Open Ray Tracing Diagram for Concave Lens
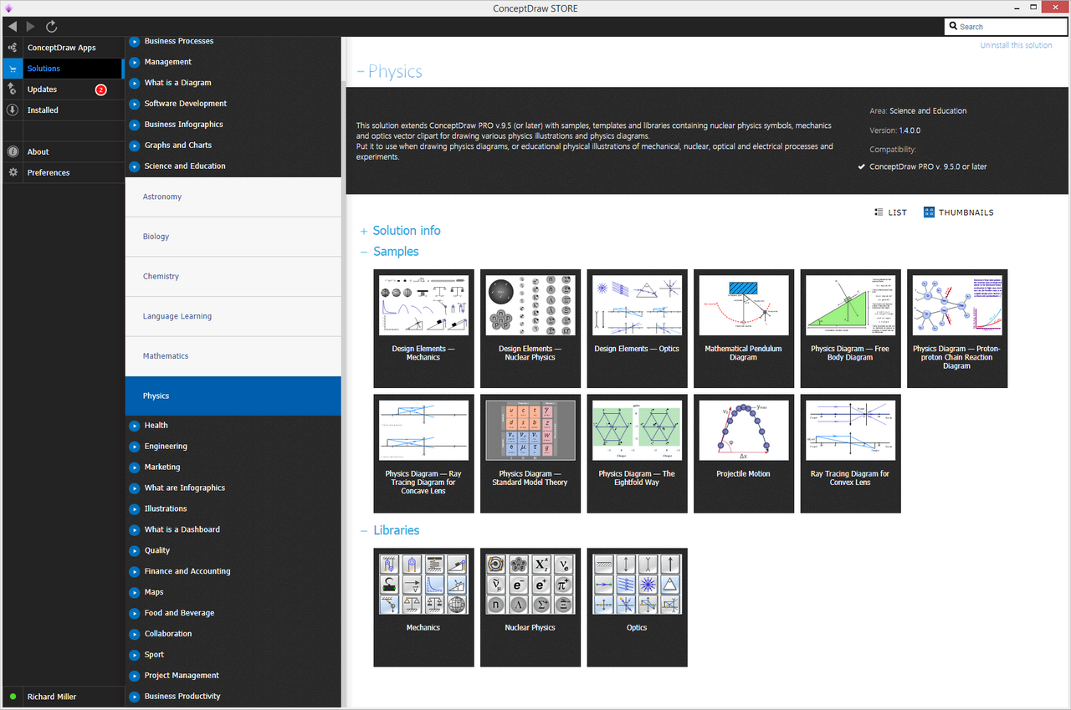This screenshot has width=1071, height=710. [x=423, y=453]
